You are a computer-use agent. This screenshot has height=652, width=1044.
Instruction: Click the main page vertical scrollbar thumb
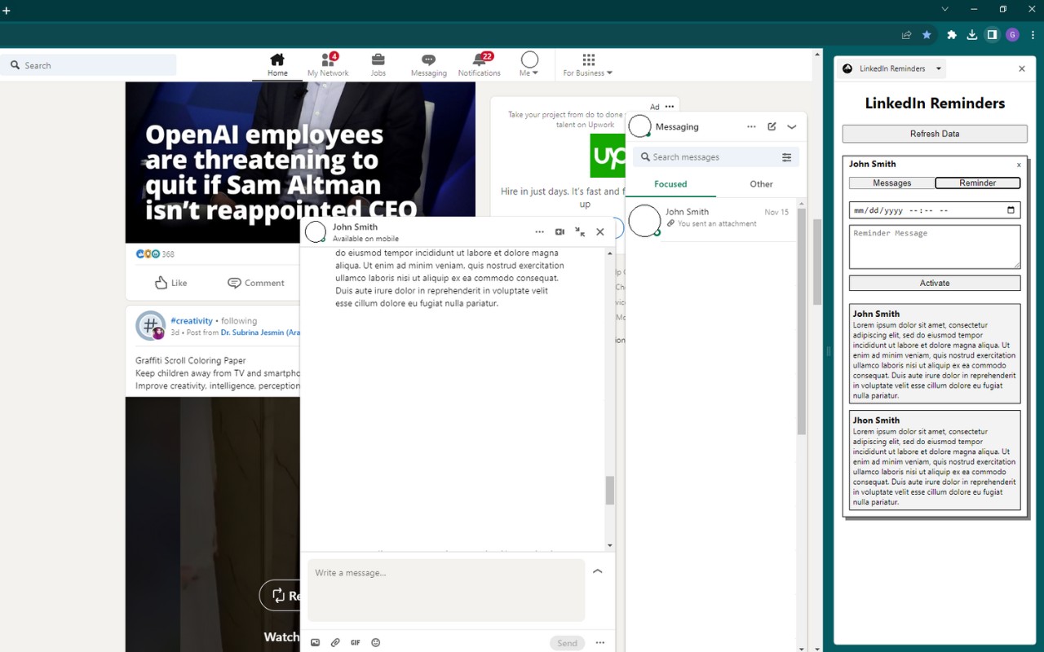pos(817,262)
